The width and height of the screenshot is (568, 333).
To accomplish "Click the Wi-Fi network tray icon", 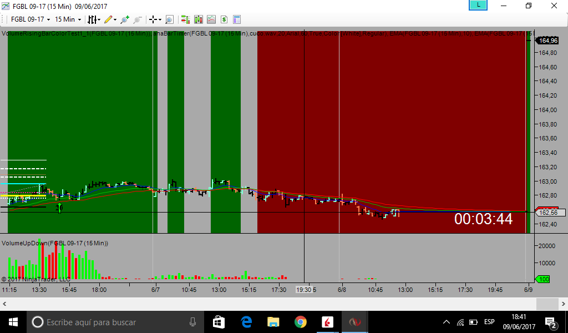I will (x=460, y=322).
